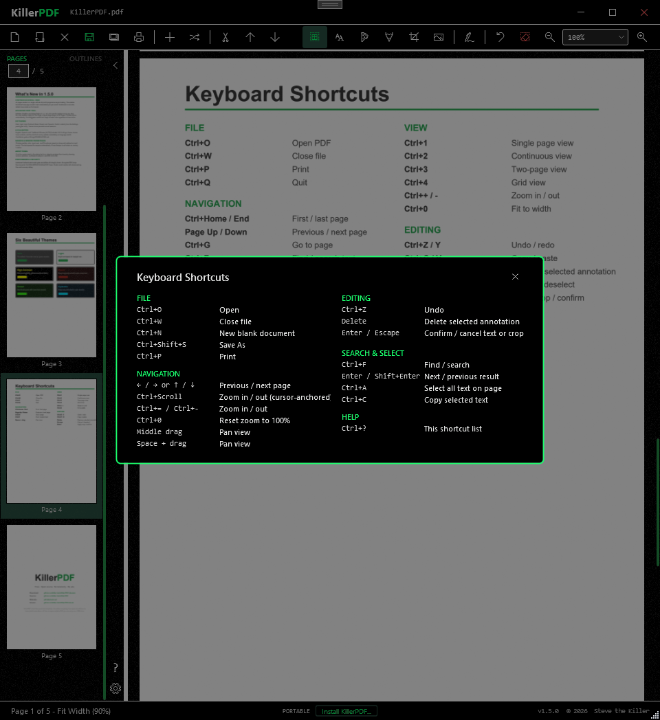Screen dimensions: 660x720
Task: Click the shuffle merge pages icon
Action: tap(195, 37)
